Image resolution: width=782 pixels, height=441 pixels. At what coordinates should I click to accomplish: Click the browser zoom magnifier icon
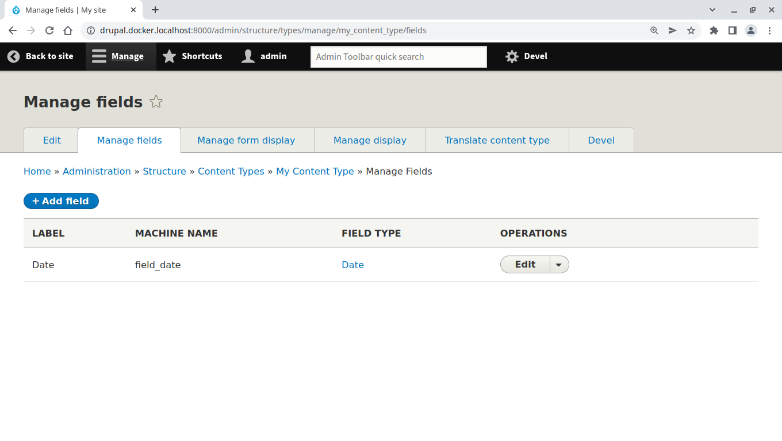click(654, 30)
